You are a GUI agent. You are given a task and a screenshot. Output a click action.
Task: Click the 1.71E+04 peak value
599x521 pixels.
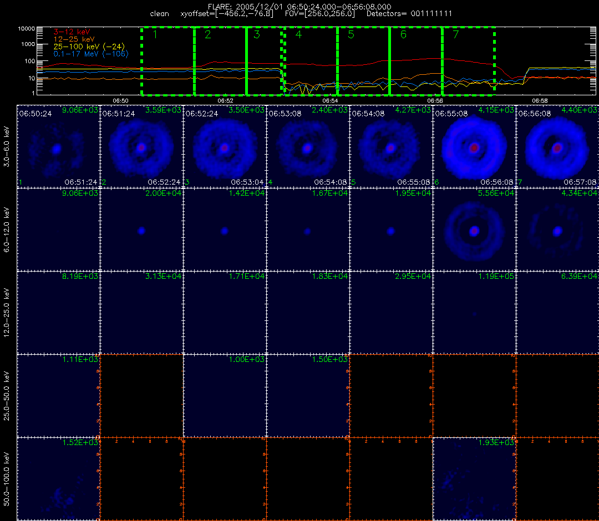point(246,277)
